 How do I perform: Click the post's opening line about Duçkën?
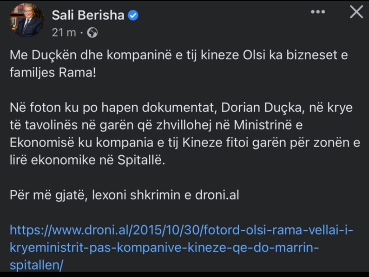[x=179, y=56]
